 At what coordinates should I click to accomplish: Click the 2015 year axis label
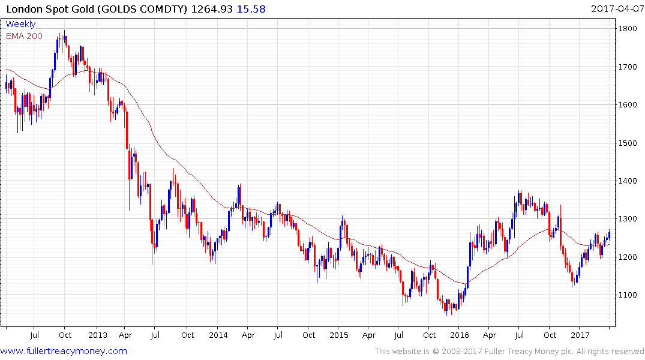coord(338,335)
